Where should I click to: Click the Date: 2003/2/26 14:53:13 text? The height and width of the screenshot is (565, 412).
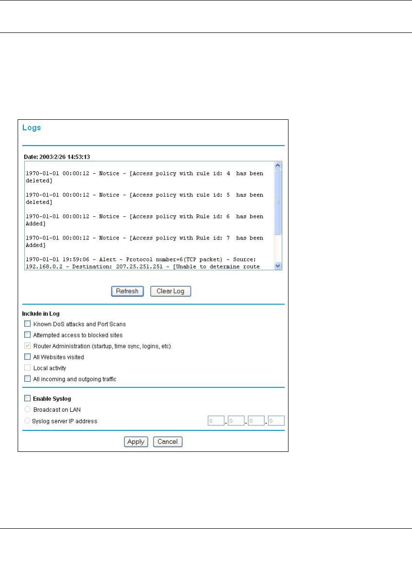click(x=57, y=157)
